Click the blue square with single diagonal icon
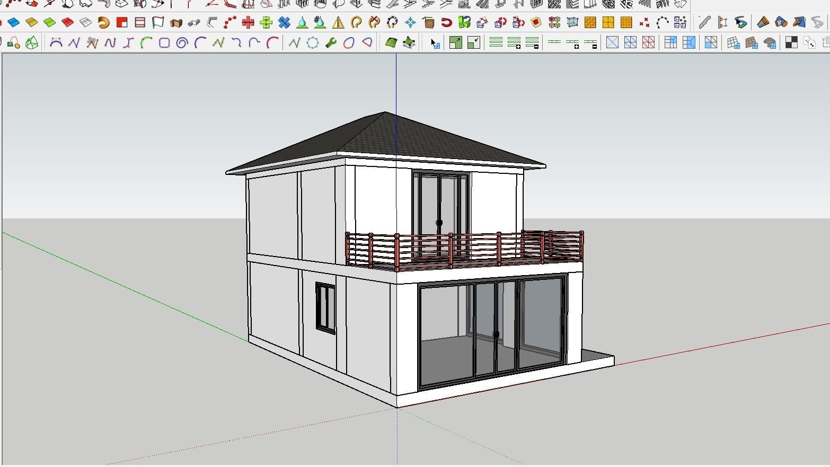Image resolution: width=830 pixels, height=467 pixels. coord(612,42)
